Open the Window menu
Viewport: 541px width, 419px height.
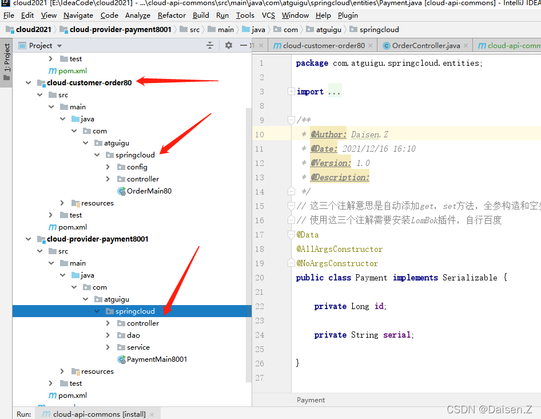point(295,15)
